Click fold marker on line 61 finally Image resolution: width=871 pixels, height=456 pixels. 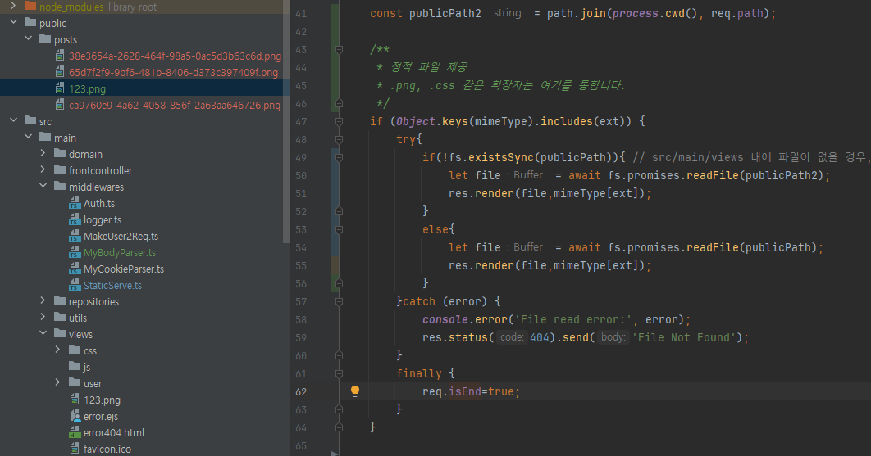[x=339, y=374]
